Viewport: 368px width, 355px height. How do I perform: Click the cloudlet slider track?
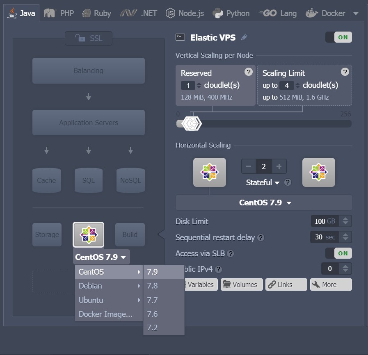point(264,123)
